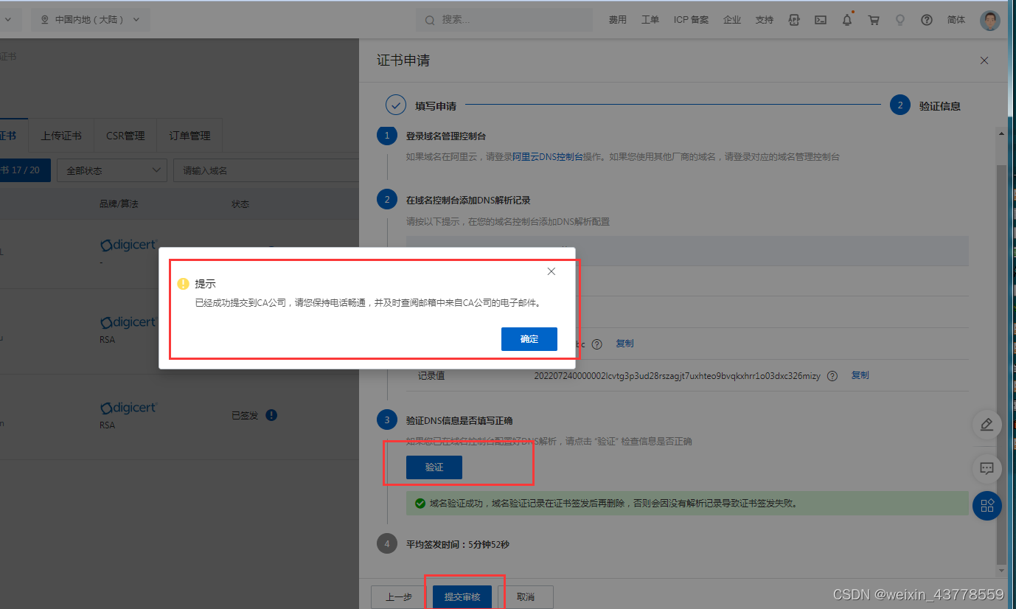Click the 品牌/算法 column header
The height and width of the screenshot is (609, 1016).
click(x=119, y=204)
